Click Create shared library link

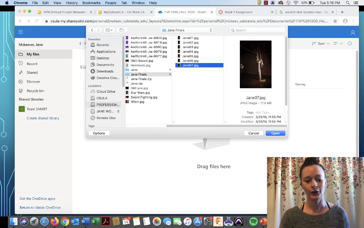click(x=43, y=118)
